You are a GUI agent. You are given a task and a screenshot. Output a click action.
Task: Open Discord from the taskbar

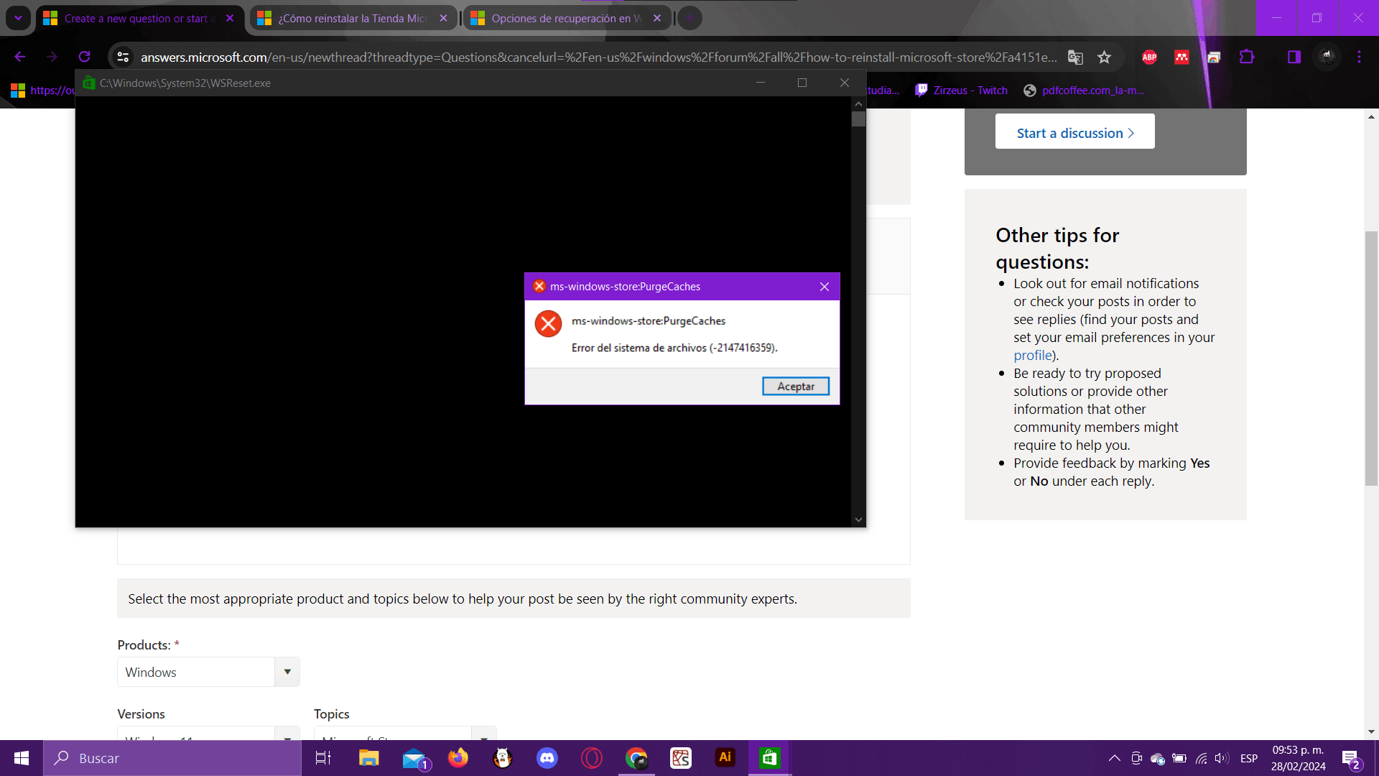(x=547, y=758)
